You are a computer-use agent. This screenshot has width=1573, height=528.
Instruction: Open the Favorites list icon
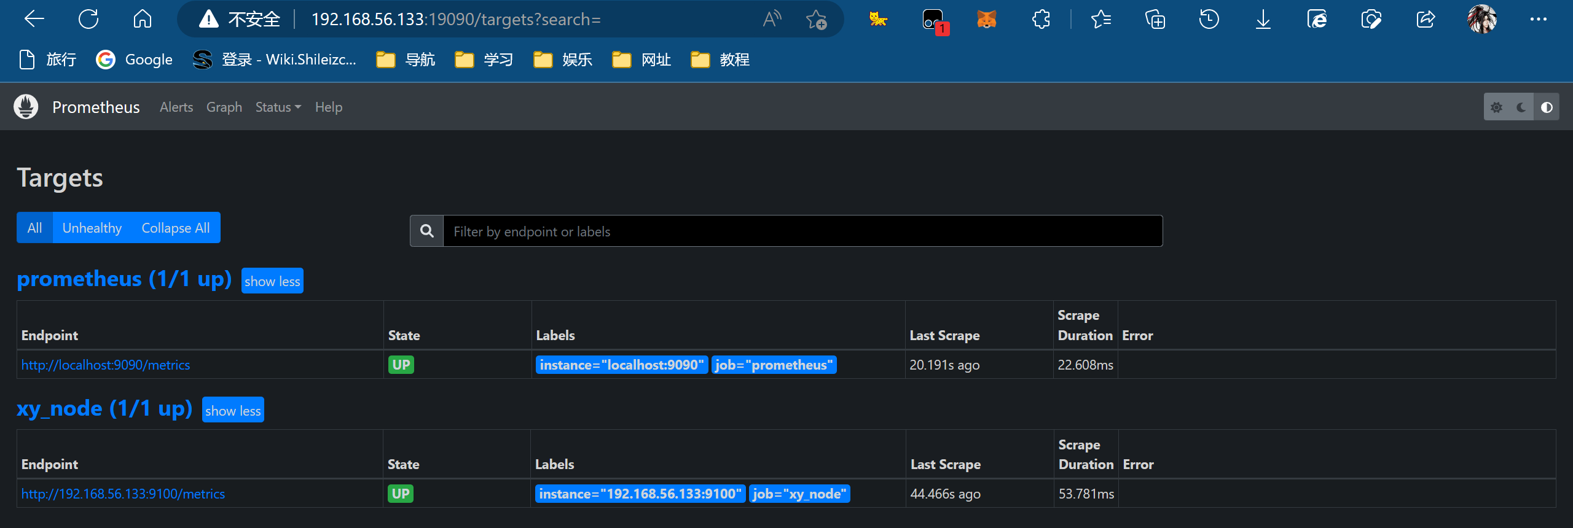point(1100,20)
